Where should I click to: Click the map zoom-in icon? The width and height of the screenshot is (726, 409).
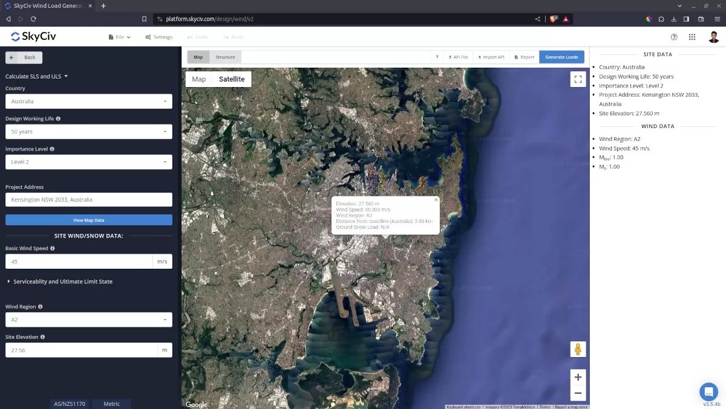click(x=577, y=377)
